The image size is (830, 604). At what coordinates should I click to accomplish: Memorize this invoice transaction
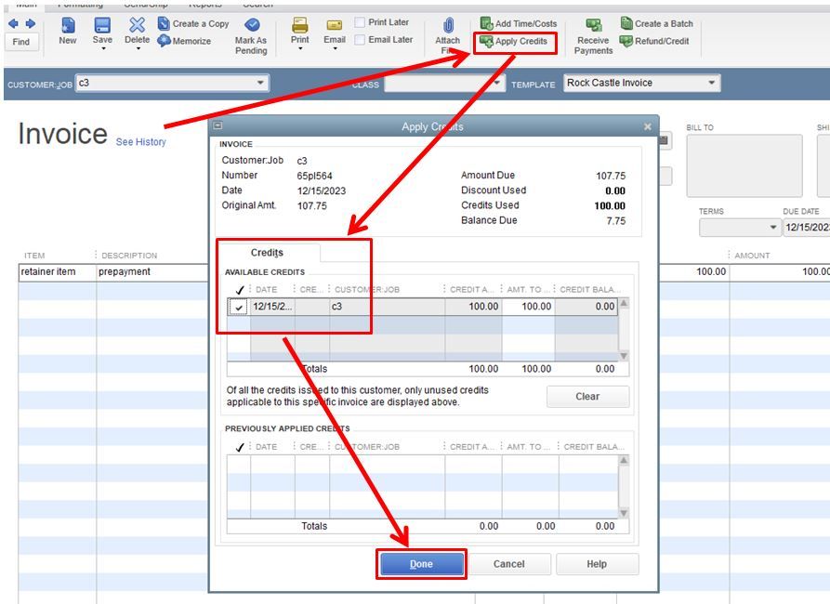coord(185,41)
